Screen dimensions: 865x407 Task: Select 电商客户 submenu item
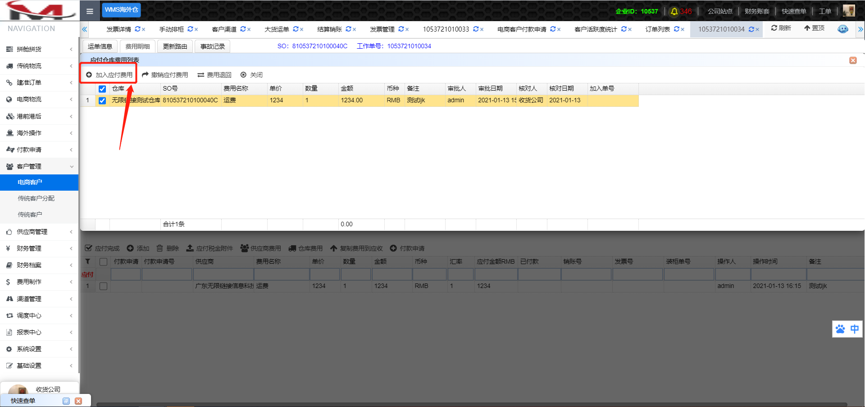pos(39,182)
